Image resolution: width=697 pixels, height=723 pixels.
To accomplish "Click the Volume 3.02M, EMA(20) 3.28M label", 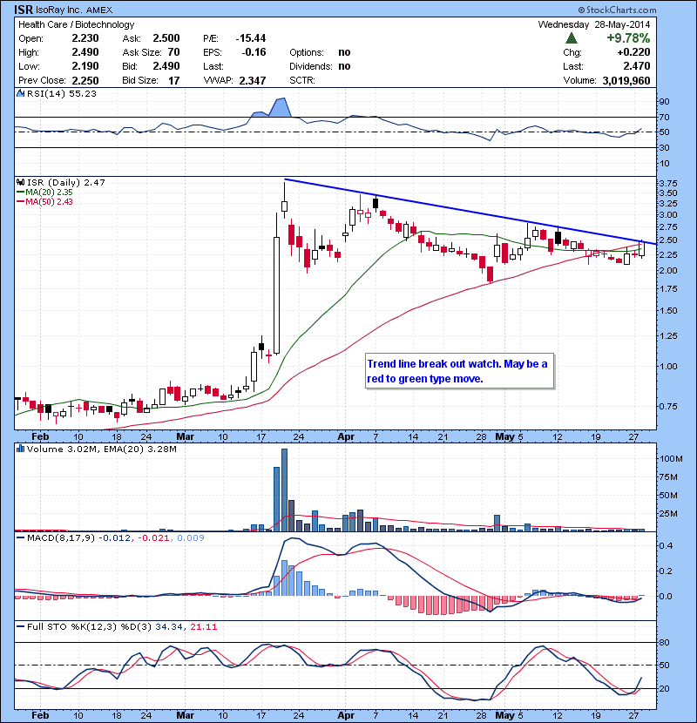I will tap(101, 449).
